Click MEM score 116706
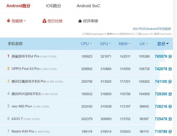 coord(125,94)
